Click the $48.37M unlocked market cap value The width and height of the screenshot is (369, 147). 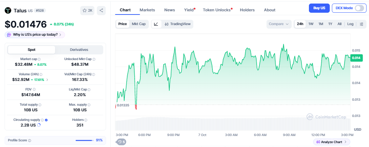point(80,64)
